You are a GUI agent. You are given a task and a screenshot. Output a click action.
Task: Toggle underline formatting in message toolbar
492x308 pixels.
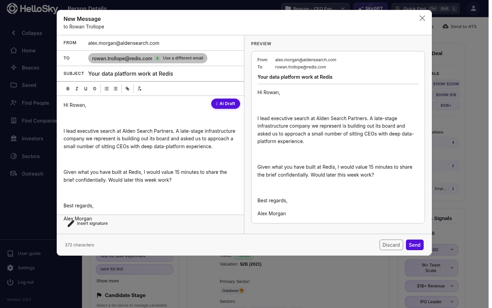tap(86, 89)
